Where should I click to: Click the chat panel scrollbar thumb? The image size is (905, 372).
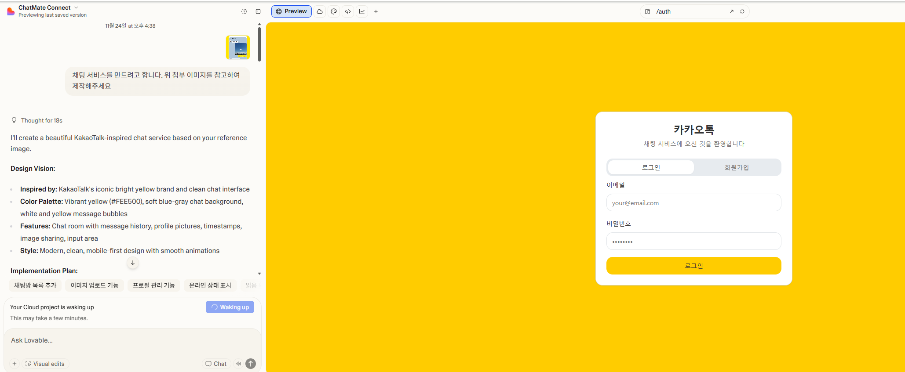[259, 44]
